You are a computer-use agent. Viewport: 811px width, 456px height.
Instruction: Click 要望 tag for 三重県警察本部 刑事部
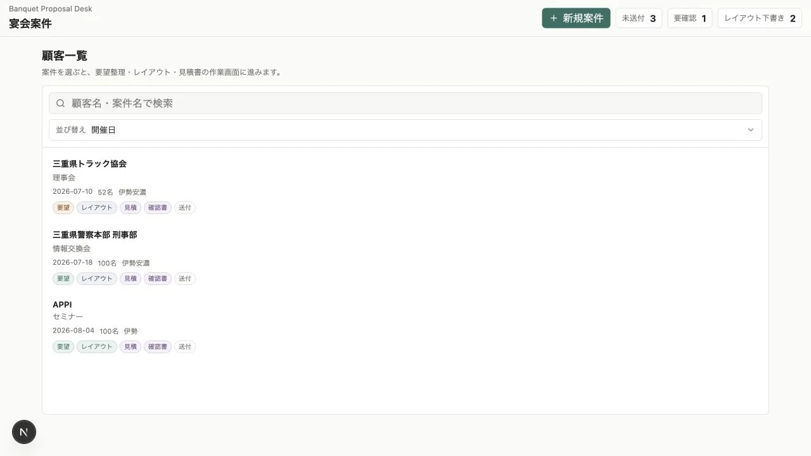click(x=63, y=279)
